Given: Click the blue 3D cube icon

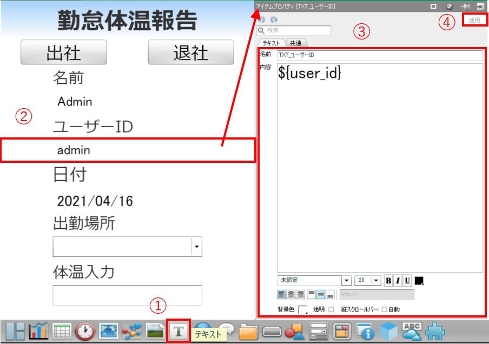Looking at the screenshot, I should click(388, 331).
